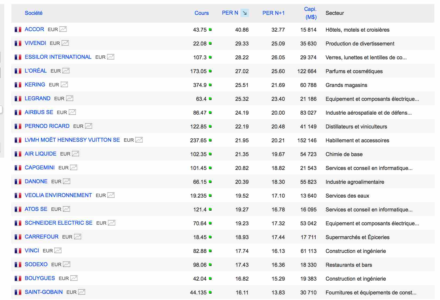
Task: Open the chart icon next to DANONE
Action: pyautogui.click(x=67, y=181)
